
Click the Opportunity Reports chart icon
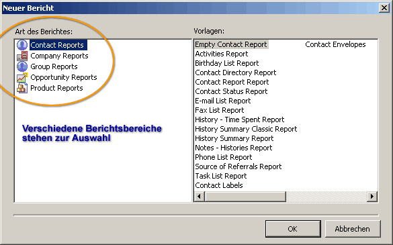pos(22,77)
